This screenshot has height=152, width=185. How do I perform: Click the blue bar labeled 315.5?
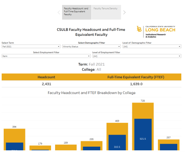point(117,143)
